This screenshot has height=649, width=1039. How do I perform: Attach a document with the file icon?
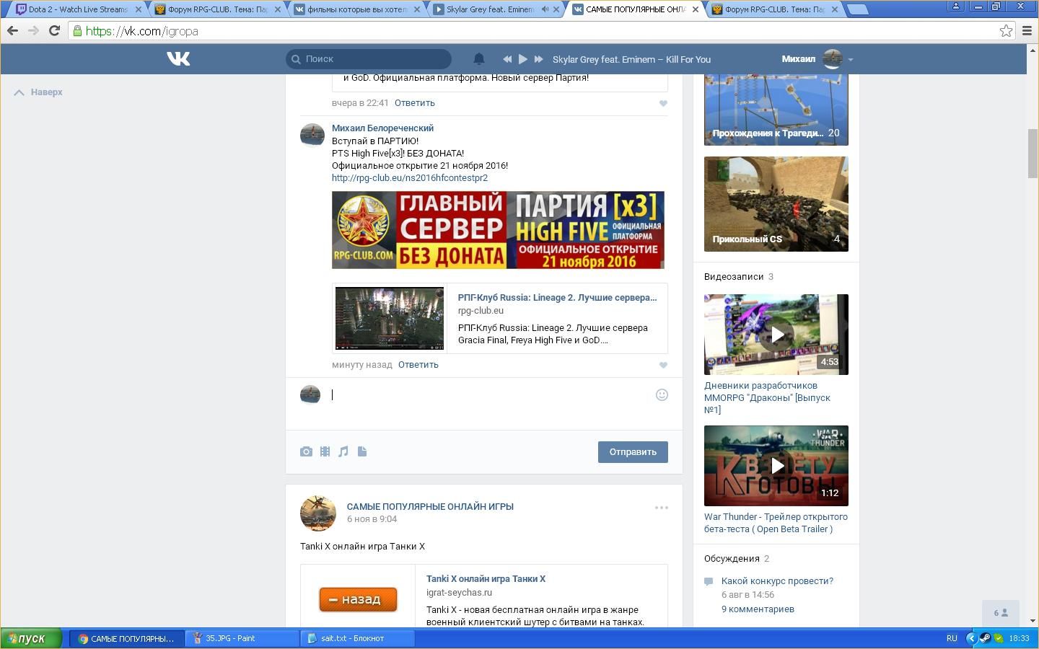(362, 451)
